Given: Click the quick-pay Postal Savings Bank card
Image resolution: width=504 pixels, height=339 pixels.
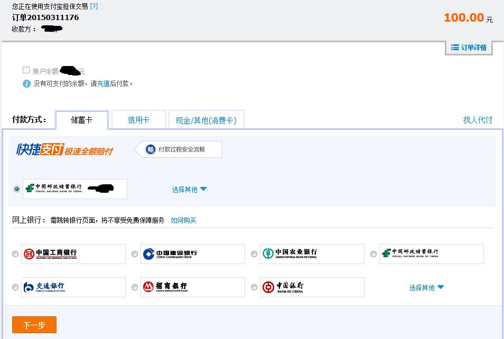Looking at the screenshot, I should [x=75, y=189].
